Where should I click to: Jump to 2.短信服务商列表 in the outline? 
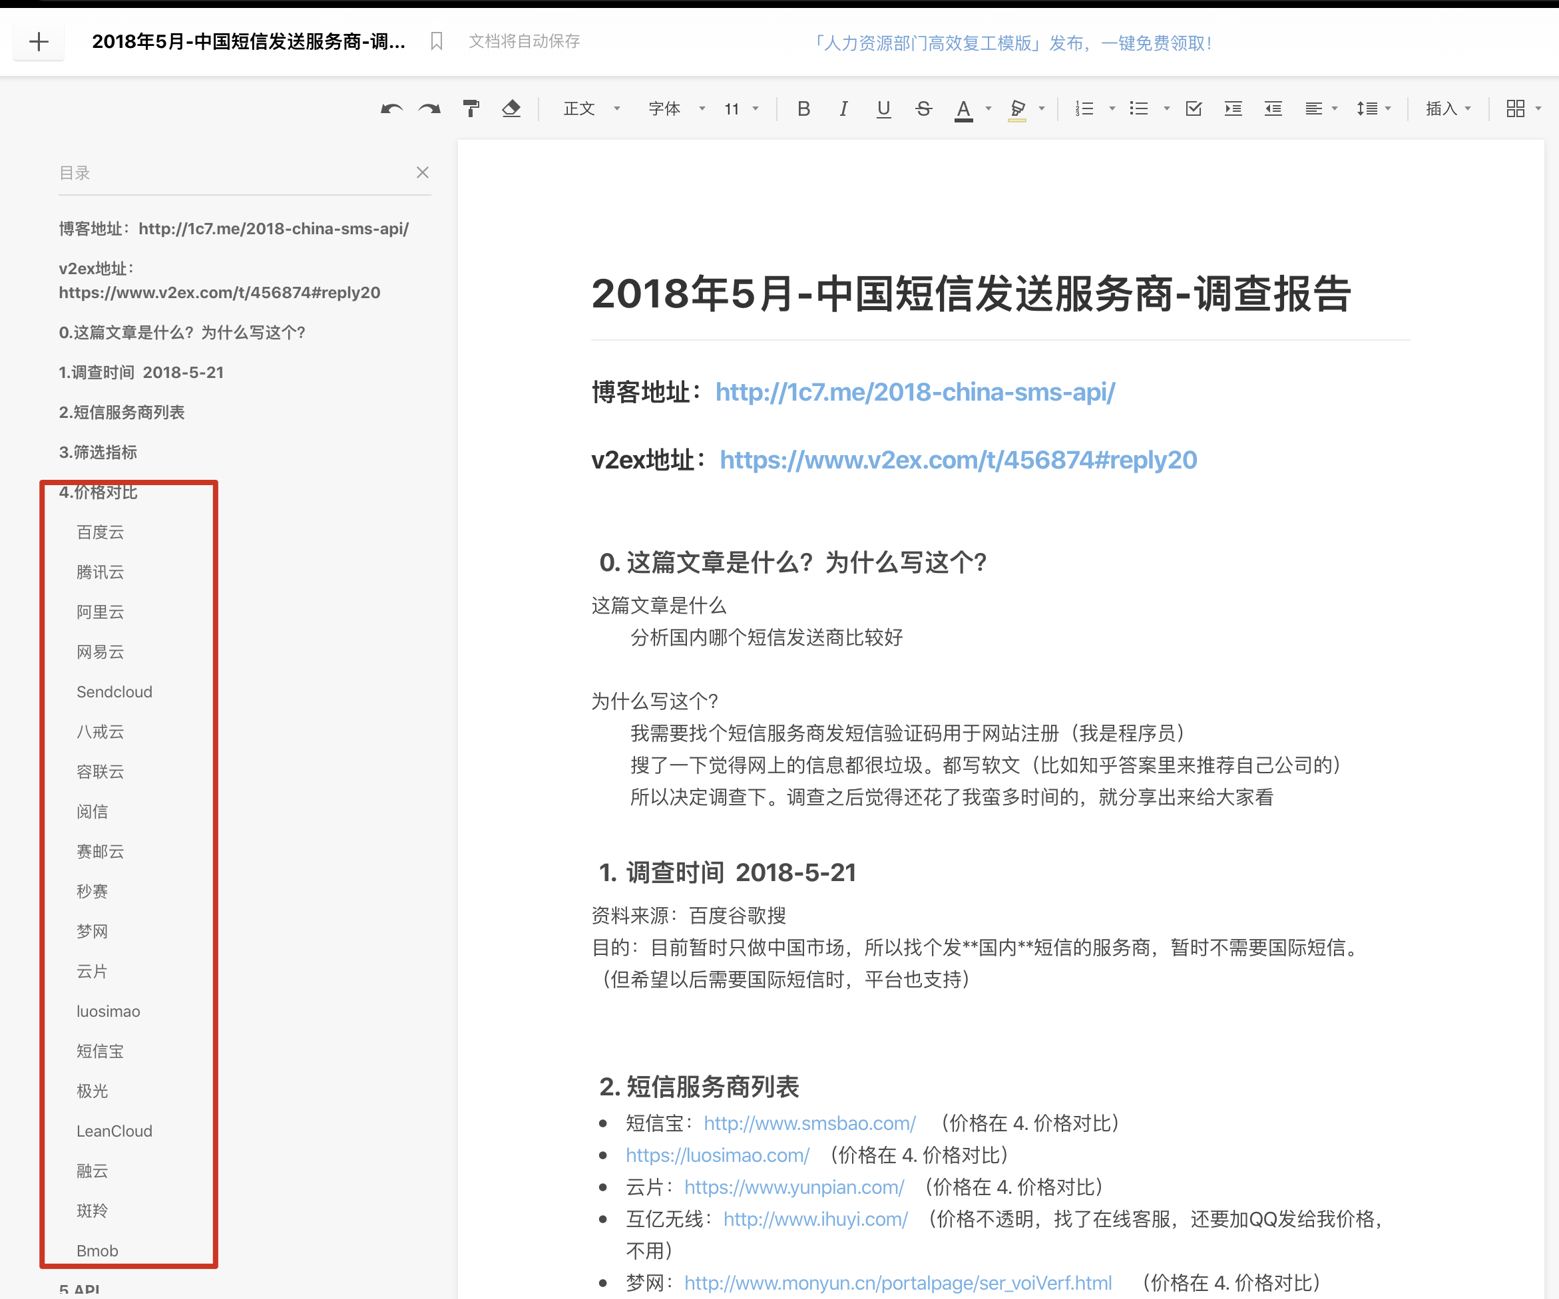click(x=122, y=412)
